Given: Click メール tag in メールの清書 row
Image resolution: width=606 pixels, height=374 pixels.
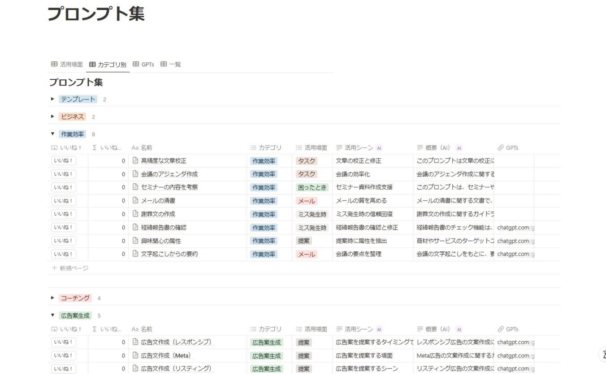Looking at the screenshot, I should pos(307,201).
